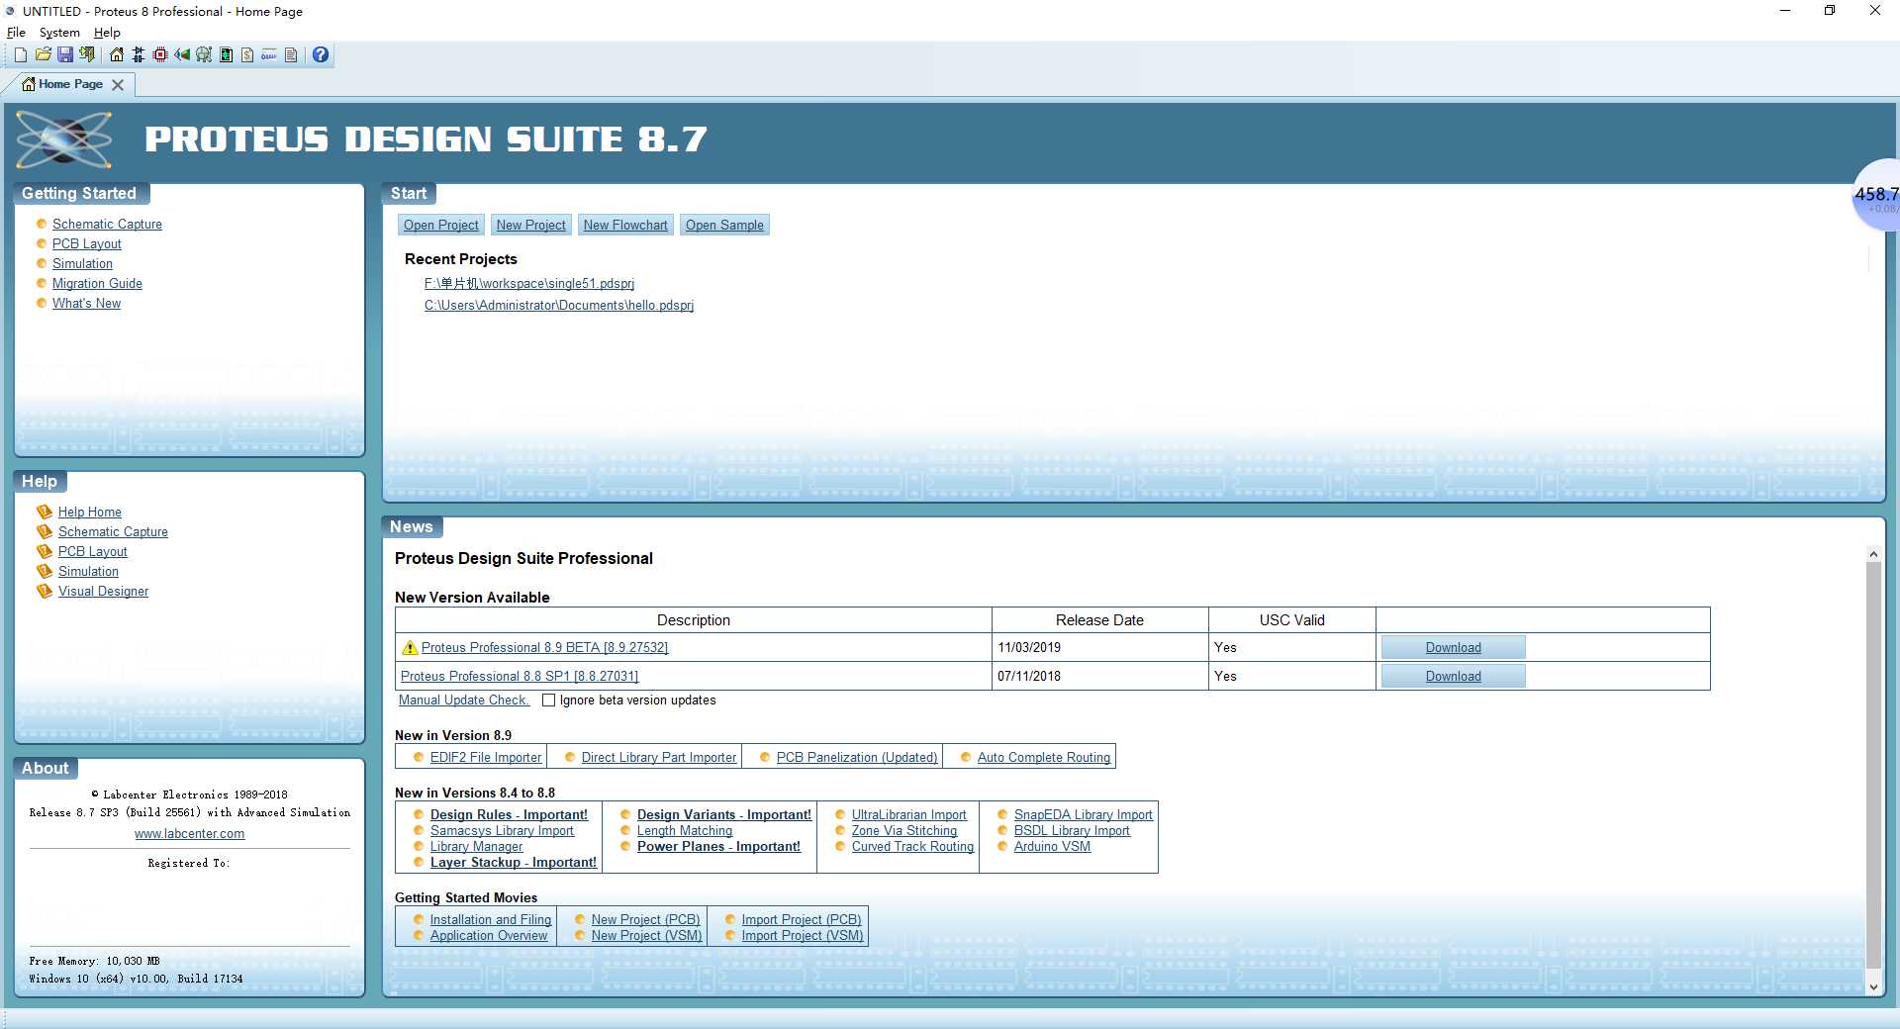This screenshot has height=1029, width=1900.
Task: Click the Close Project toolbar icon
Action: 87,54
